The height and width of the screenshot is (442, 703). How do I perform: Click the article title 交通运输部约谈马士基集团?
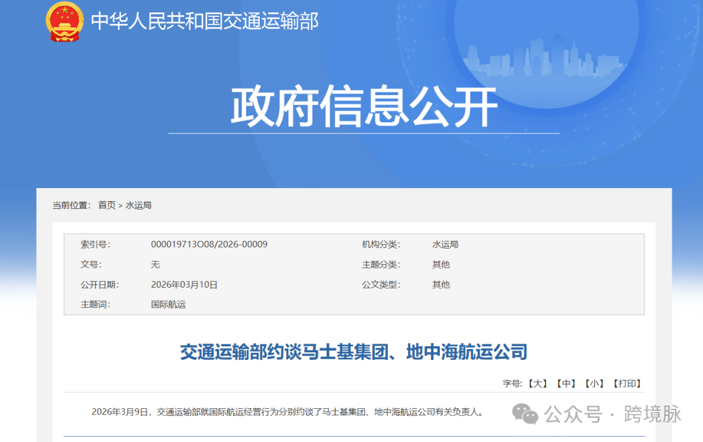(x=353, y=353)
